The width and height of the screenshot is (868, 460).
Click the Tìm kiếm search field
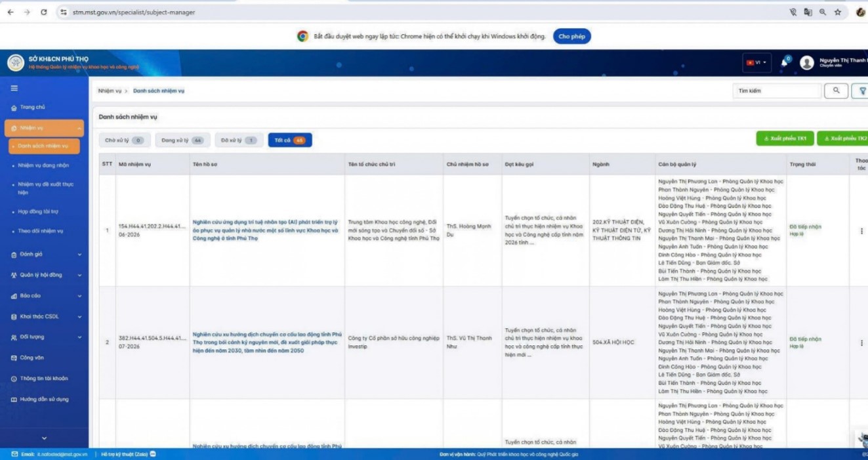[777, 91]
